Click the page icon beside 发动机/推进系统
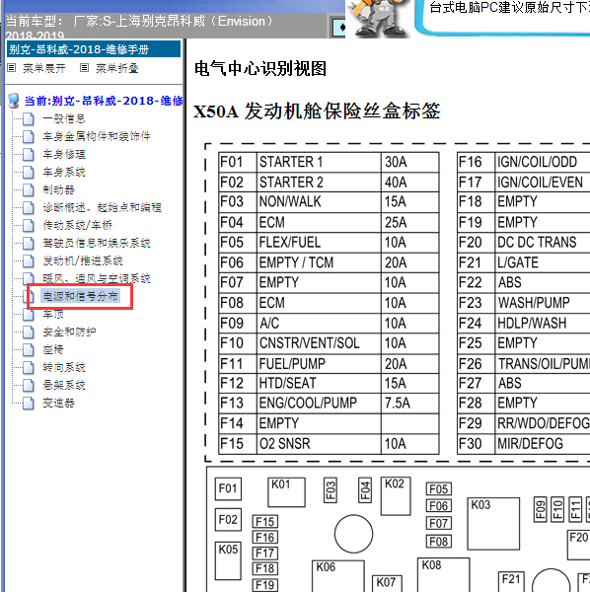The width and height of the screenshot is (590, 592). [x=29, y=260]
